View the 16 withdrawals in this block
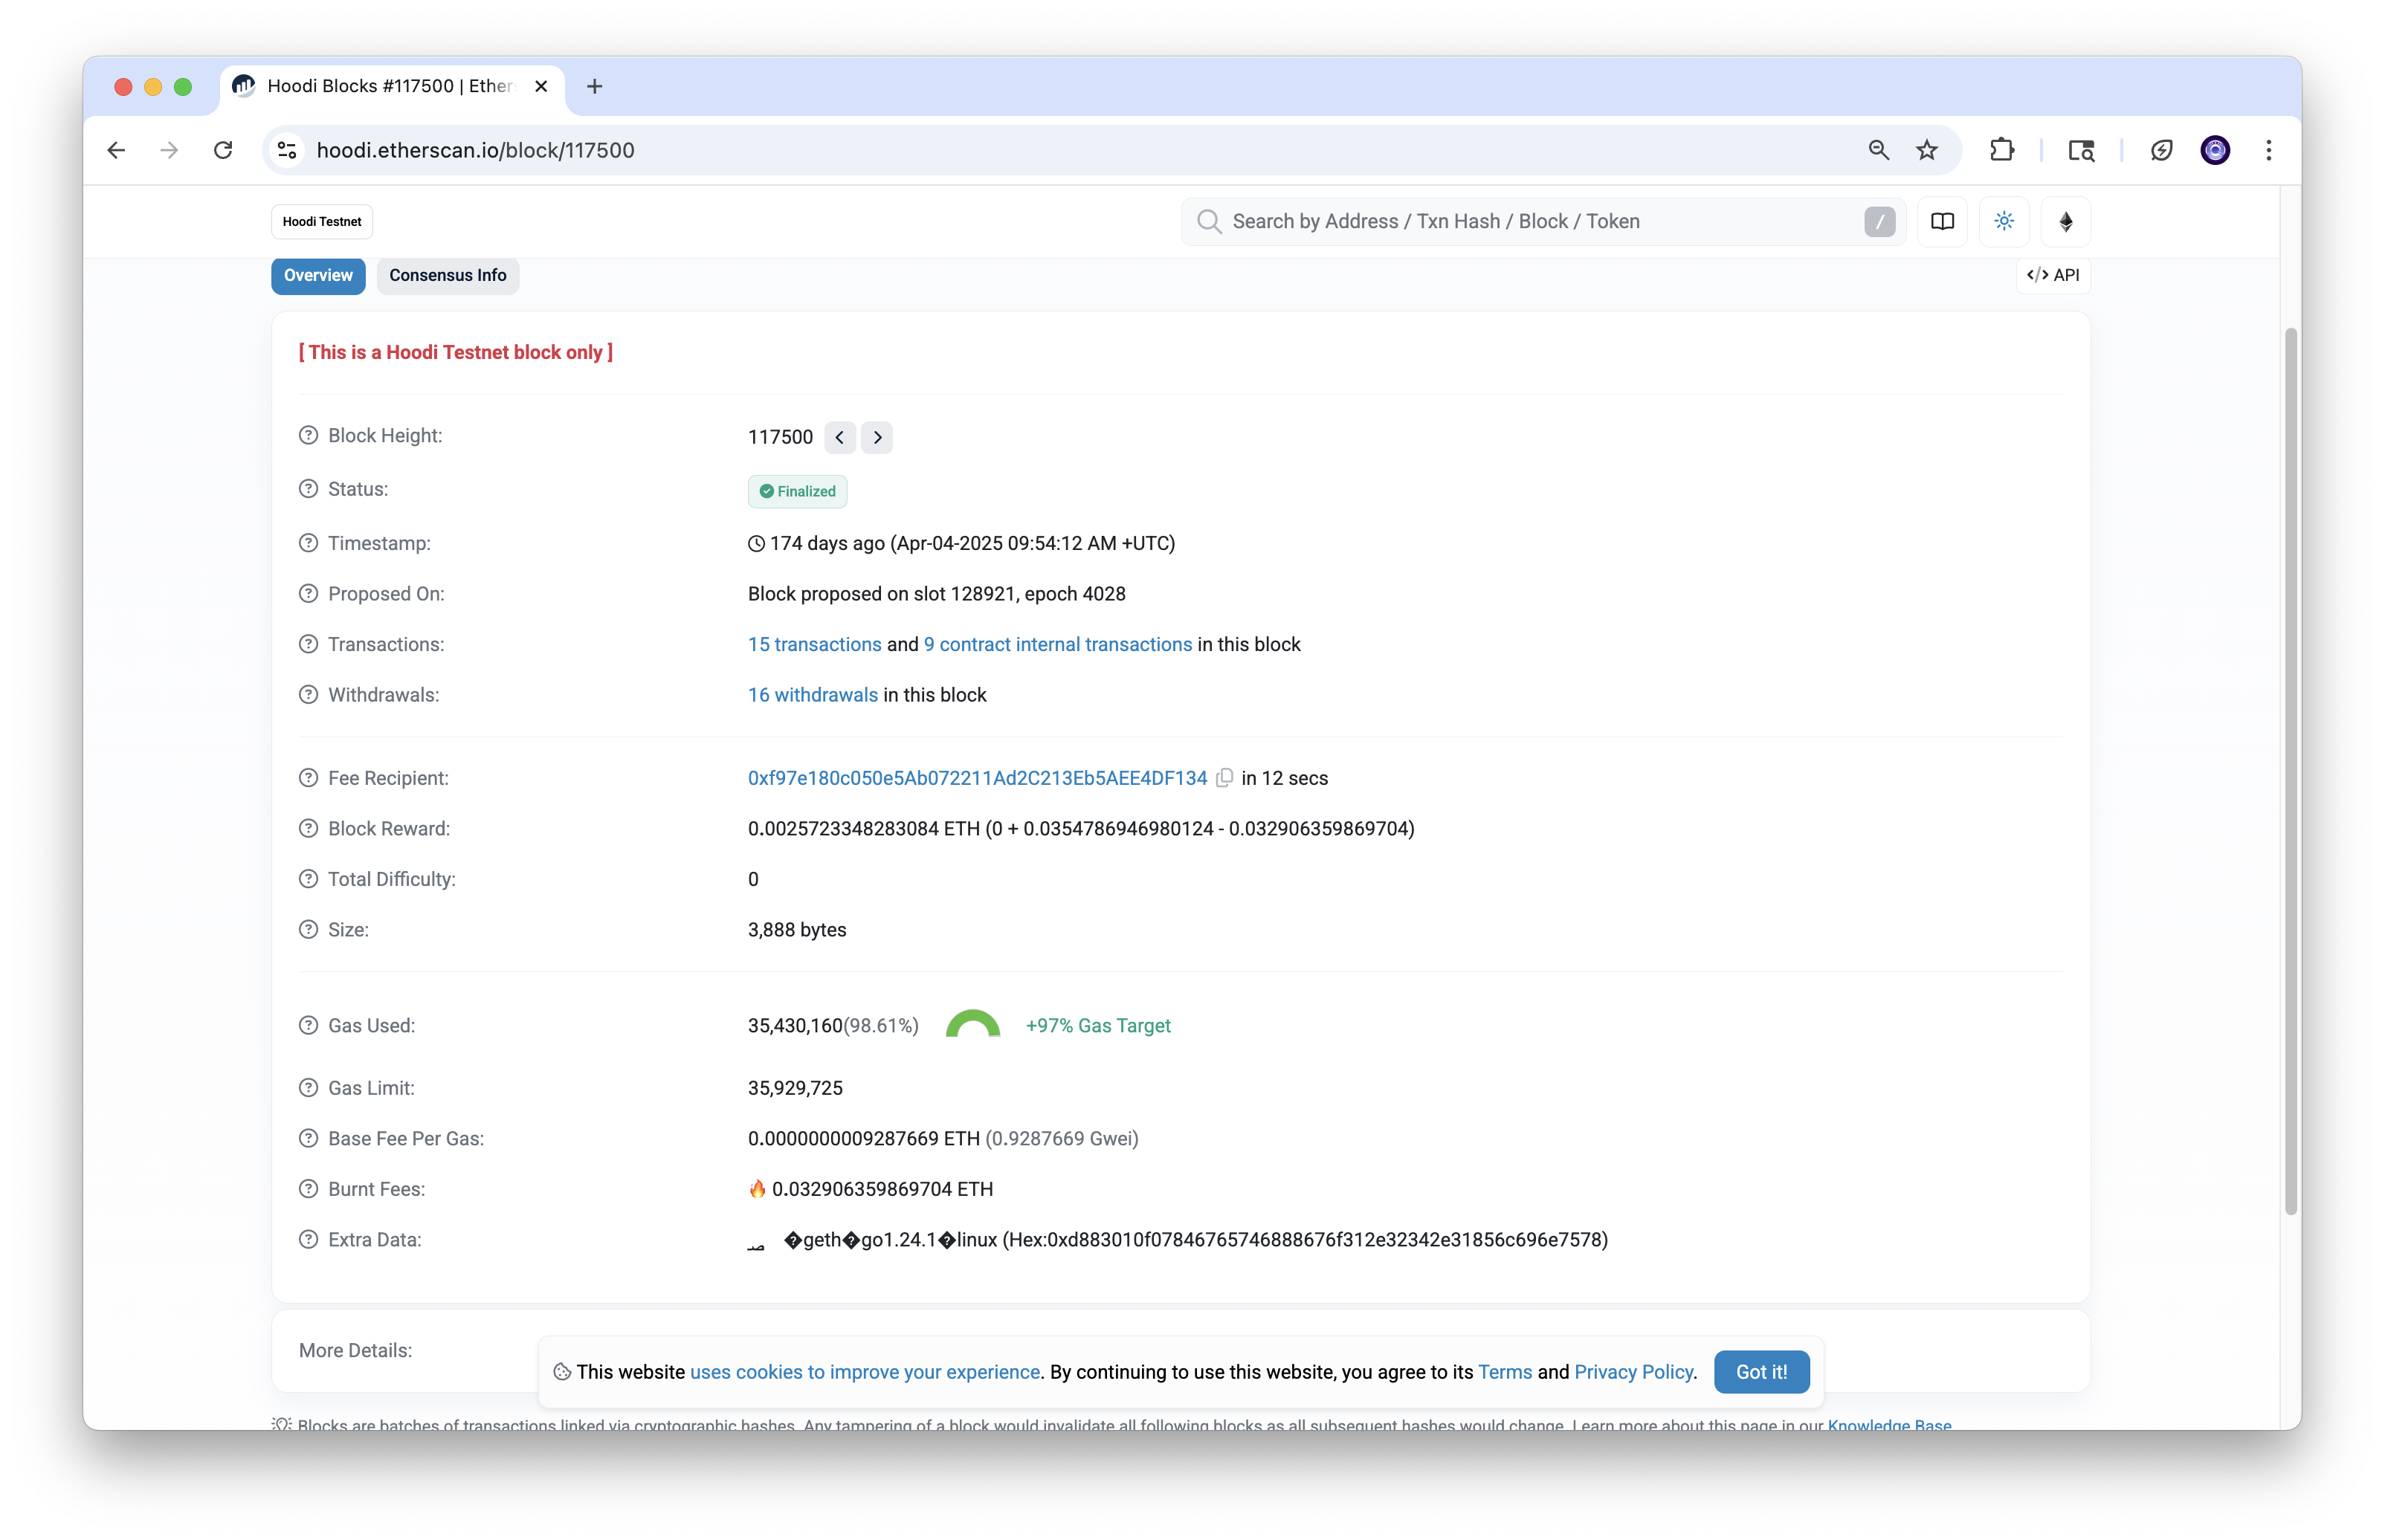 coord(811,694)
